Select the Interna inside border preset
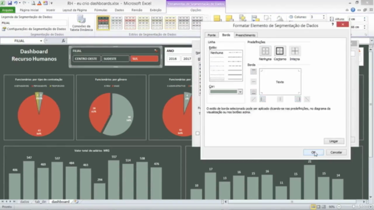374x210 pixels. 295,51
